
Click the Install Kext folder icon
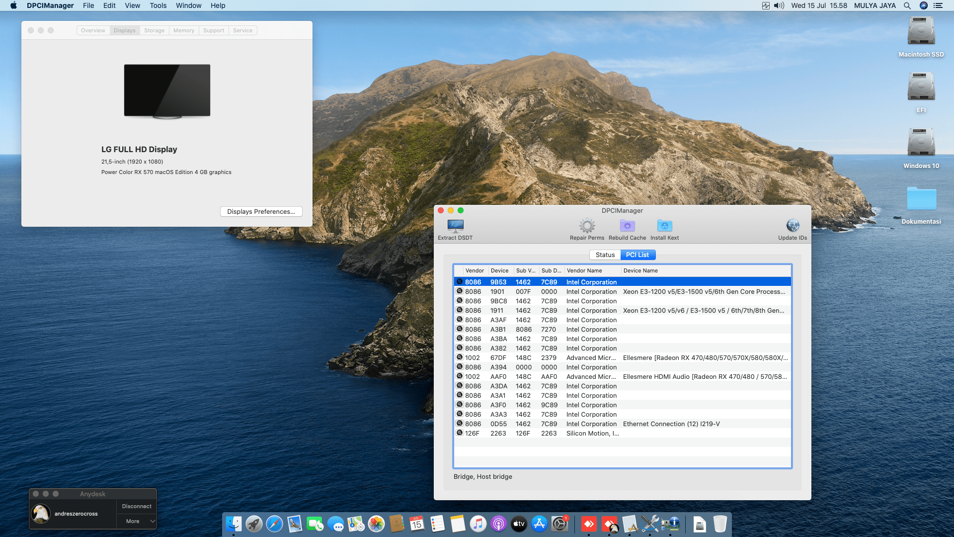click(x=664, y=226)
